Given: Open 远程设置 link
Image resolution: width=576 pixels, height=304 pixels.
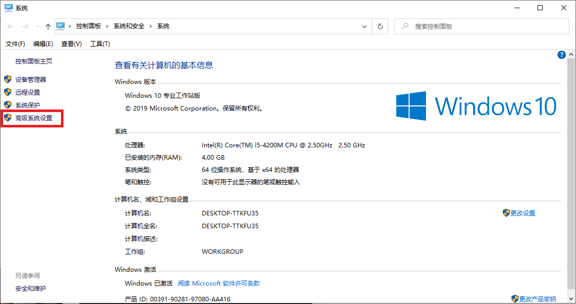Looking at the screenshot, I should 28,92.
